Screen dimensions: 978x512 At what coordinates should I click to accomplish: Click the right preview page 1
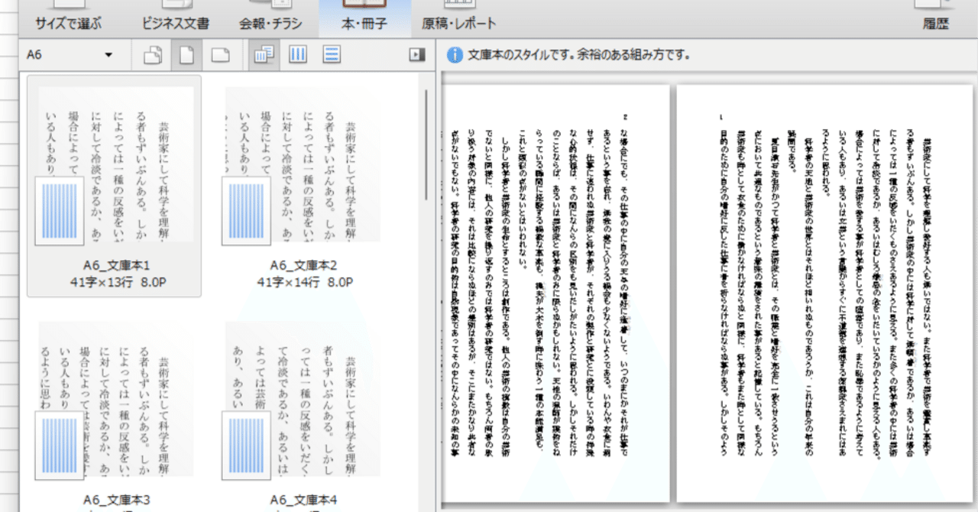click(825, 293)
